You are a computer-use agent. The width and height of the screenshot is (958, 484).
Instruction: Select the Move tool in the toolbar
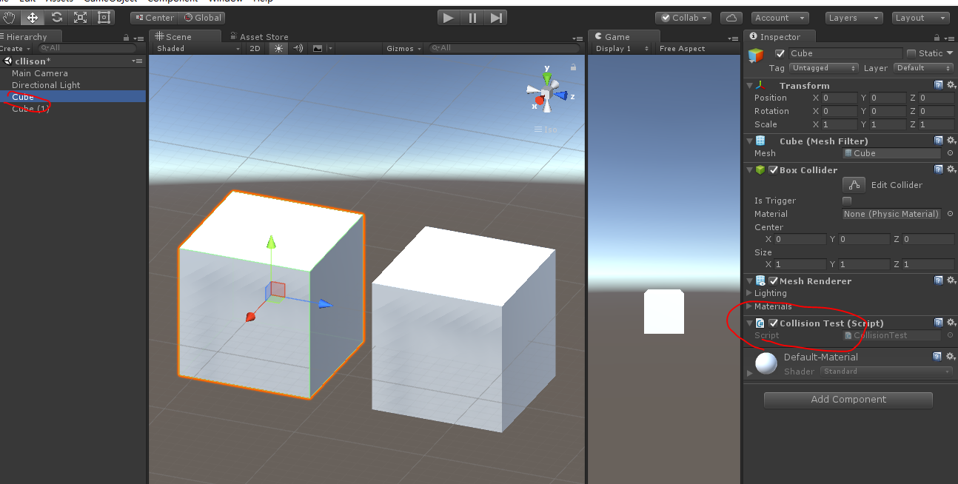point(33,17)
